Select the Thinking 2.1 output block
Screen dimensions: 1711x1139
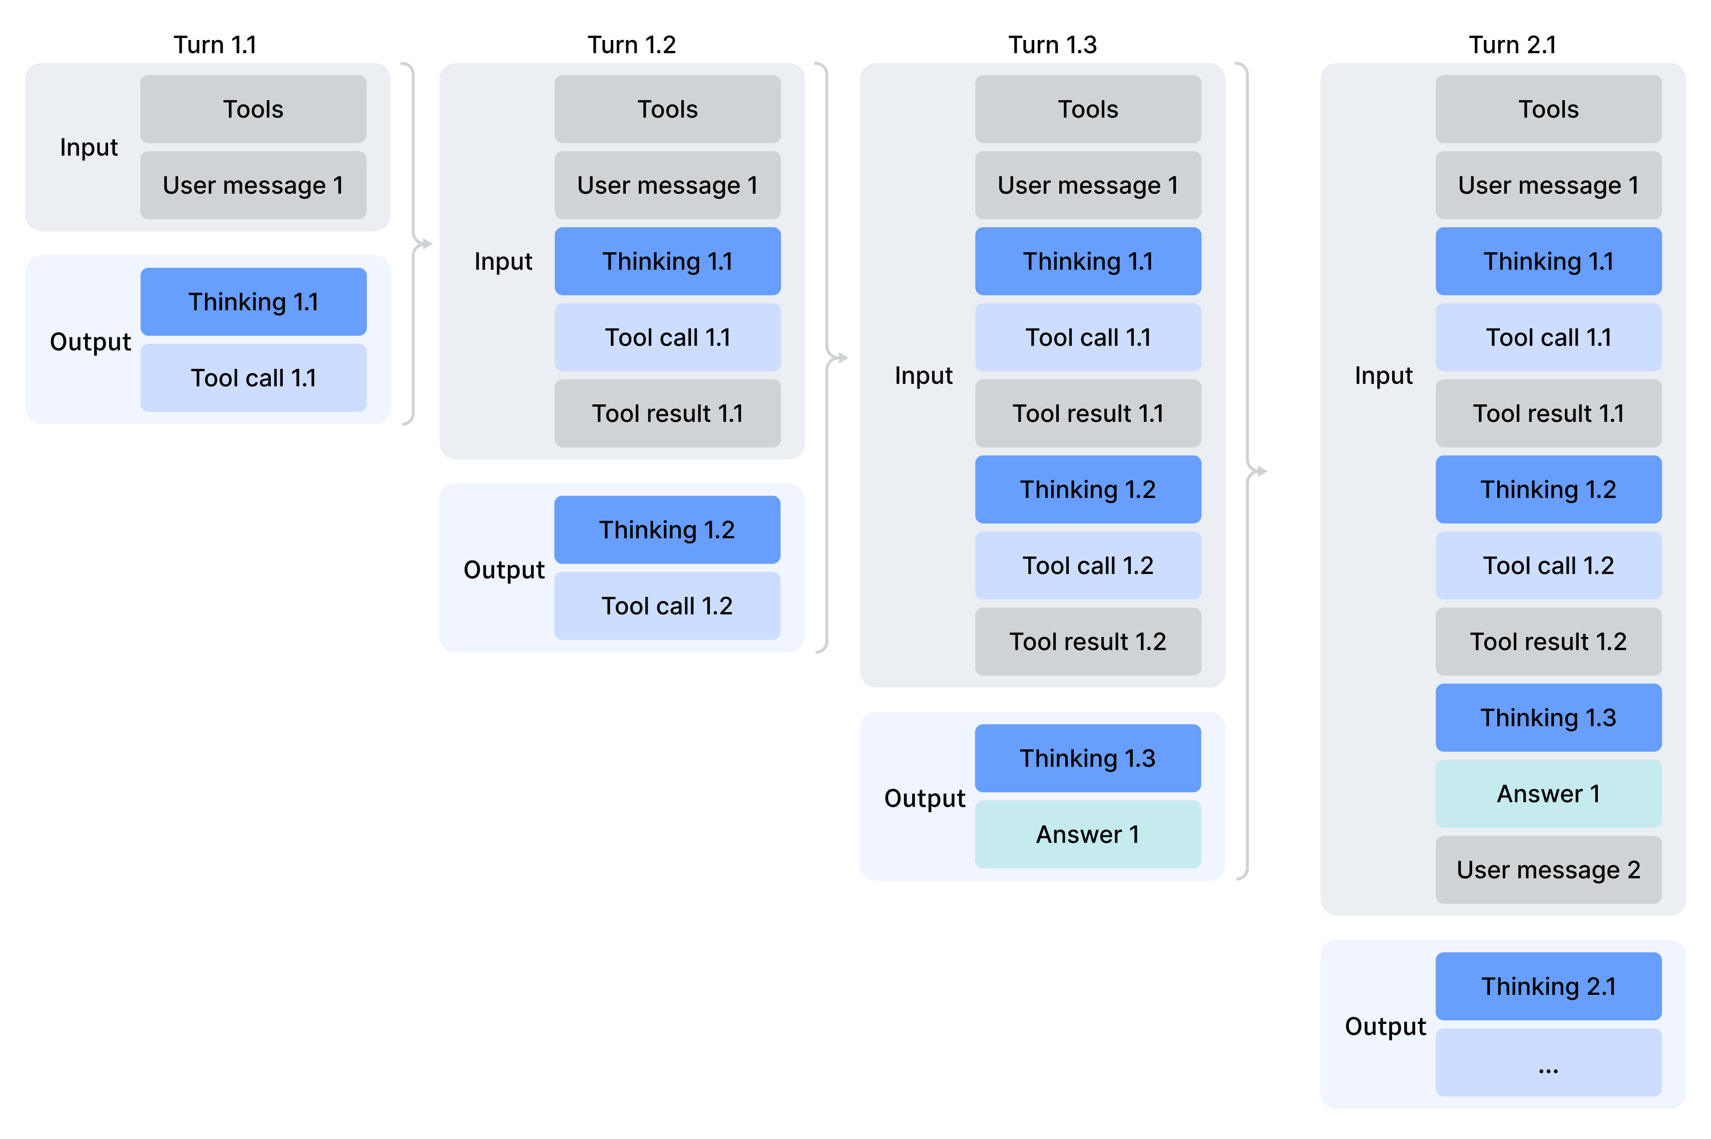(x=1548, y=986)
